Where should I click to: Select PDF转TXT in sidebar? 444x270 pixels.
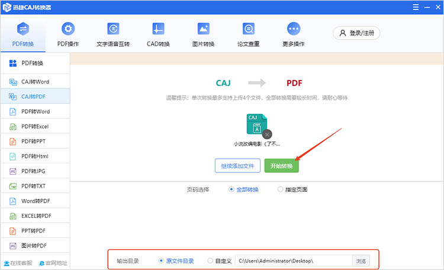35,186
